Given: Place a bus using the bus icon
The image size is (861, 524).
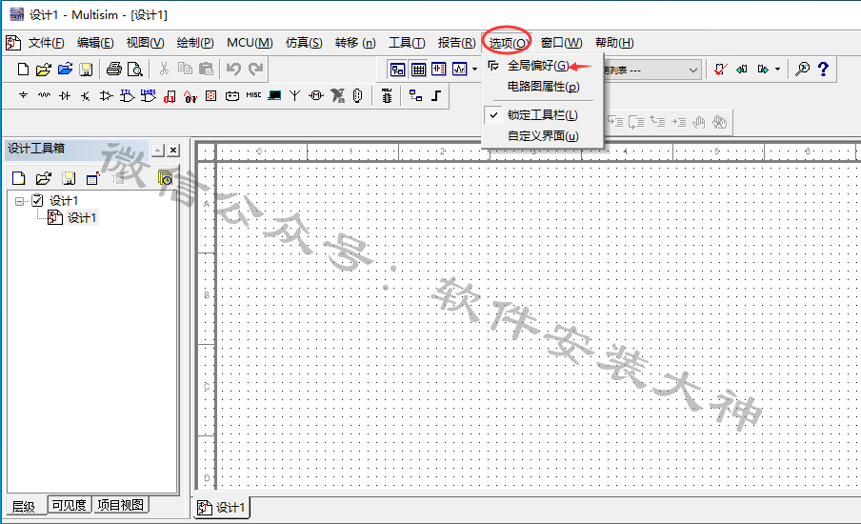Looking at the screenshot, I should 436,95.
